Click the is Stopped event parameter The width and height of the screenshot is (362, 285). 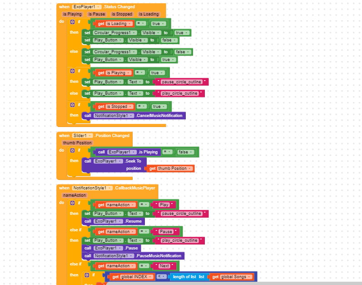pyautogui.click(x=122, y=14)
